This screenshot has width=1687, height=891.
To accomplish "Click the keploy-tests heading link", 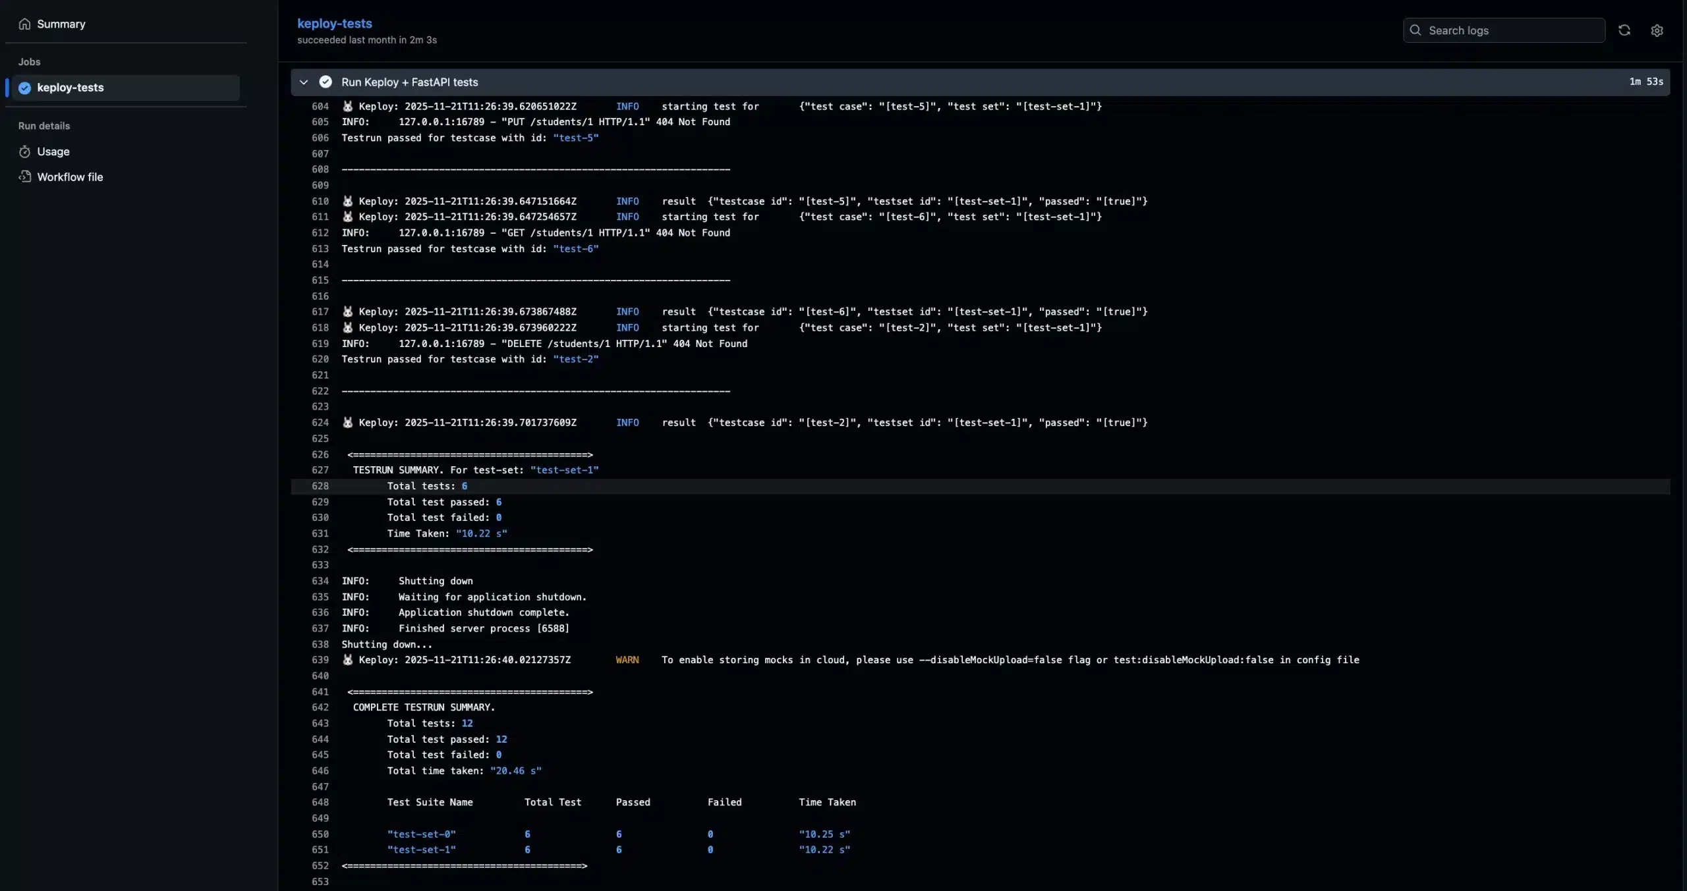I will tap(334, 23).
